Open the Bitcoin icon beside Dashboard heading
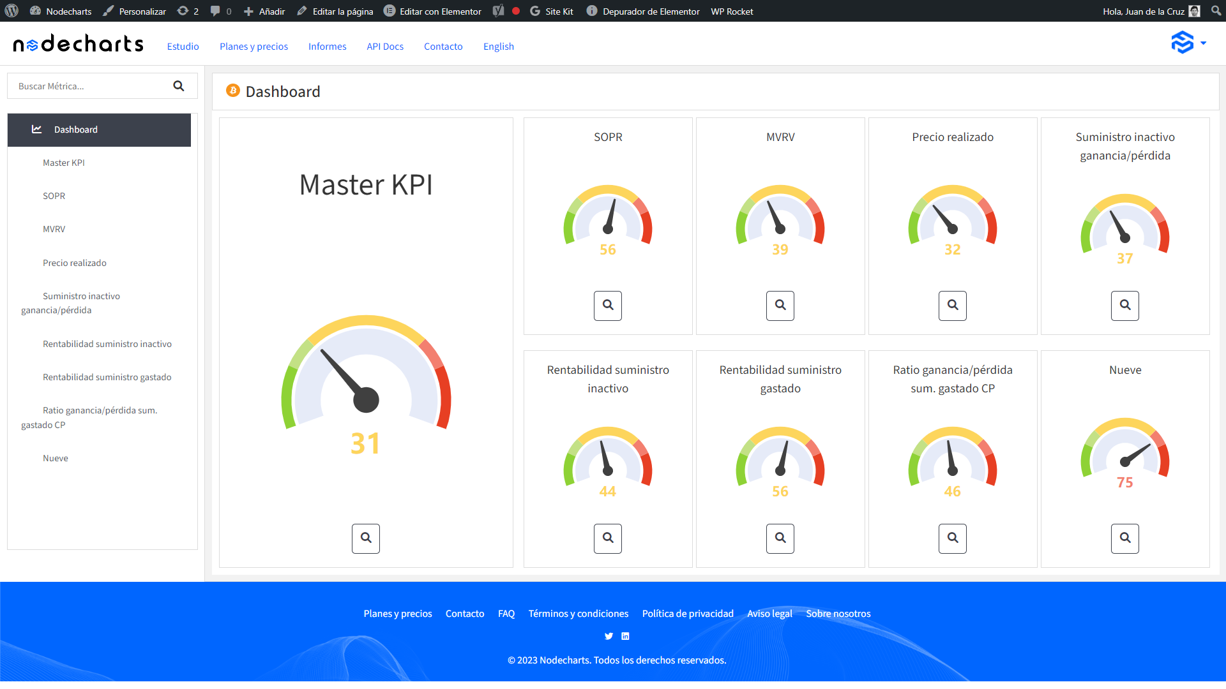This screenshot has width=1226, height=689. point(233,91)
